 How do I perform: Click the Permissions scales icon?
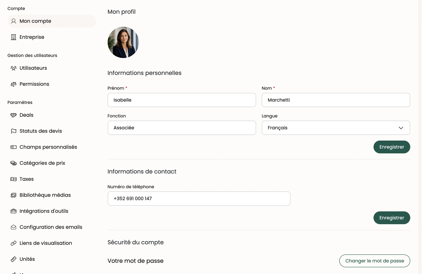click(x=13, y=84)
